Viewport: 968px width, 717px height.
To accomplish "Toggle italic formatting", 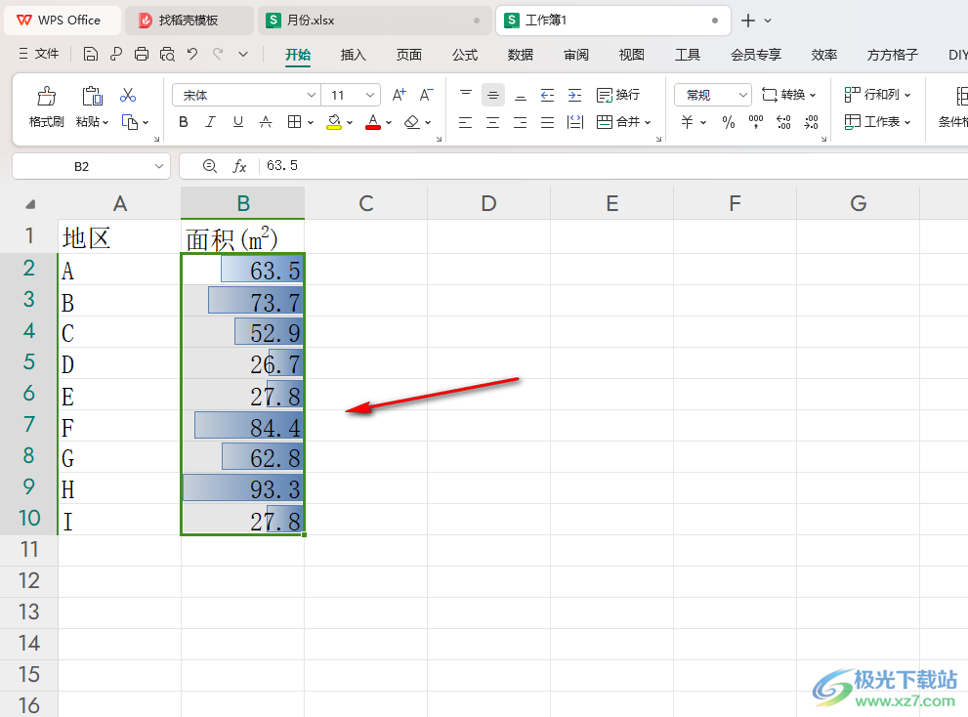I will pyautogui.click(x=211, y=122).
